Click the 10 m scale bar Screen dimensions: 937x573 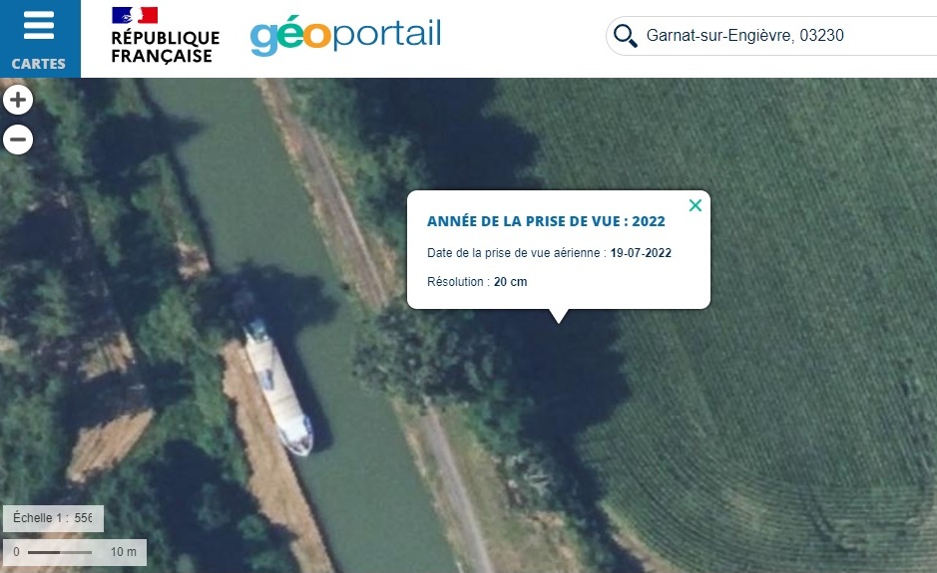[x=75, y=552]
